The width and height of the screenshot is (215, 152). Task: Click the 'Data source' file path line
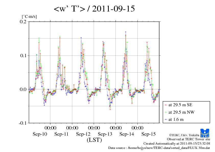[159, 148]
